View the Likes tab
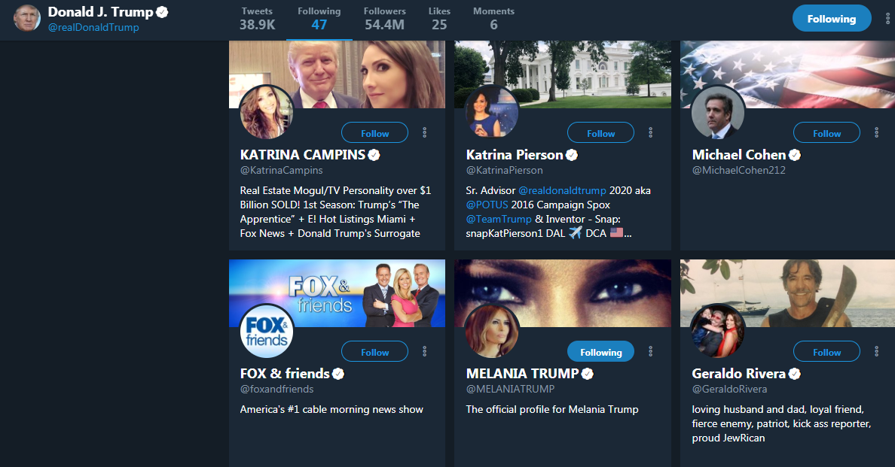Image resolution: width=895 pixels, height=467 pixels. 439,19
